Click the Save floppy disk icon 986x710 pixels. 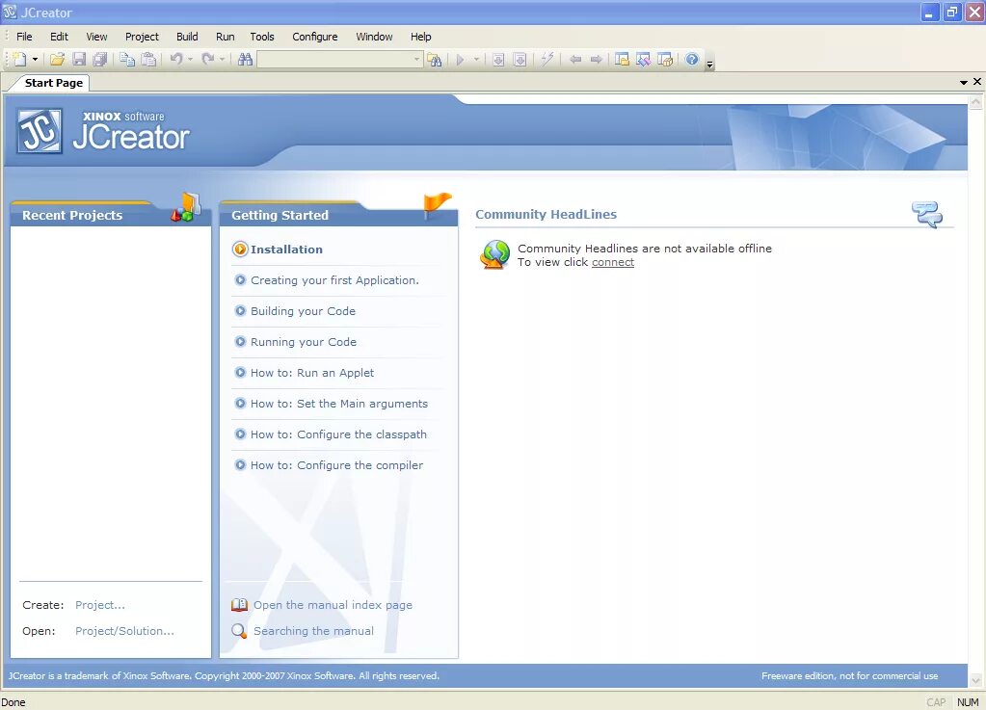(x=79, y=59)
